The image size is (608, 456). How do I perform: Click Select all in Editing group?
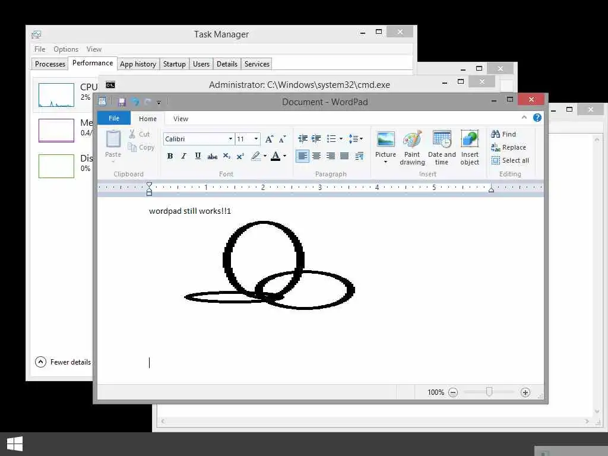click(x=510, y=160)
